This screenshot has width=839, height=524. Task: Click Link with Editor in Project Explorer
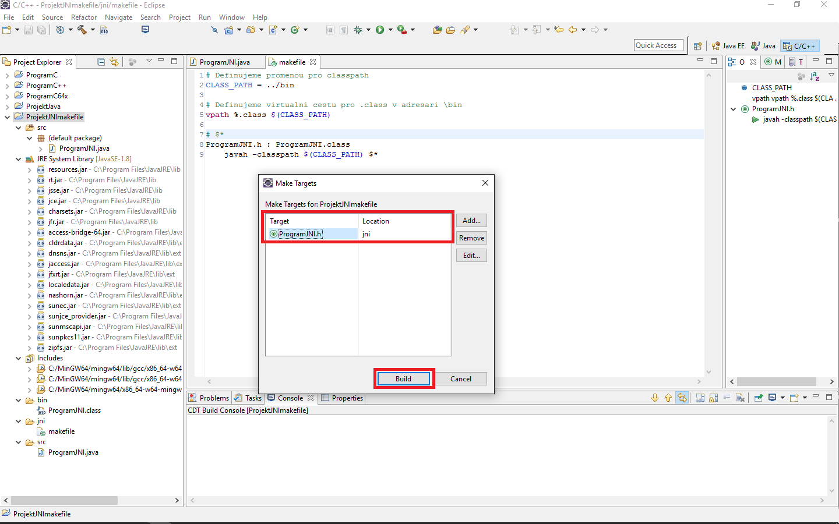(x=114, y=62)
